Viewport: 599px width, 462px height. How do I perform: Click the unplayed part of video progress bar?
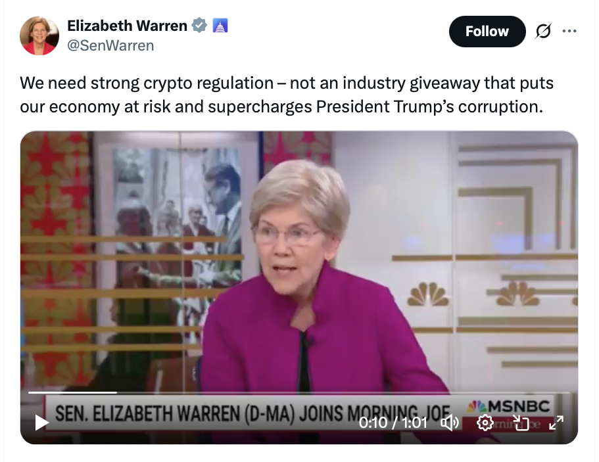(x=343, y=392)
